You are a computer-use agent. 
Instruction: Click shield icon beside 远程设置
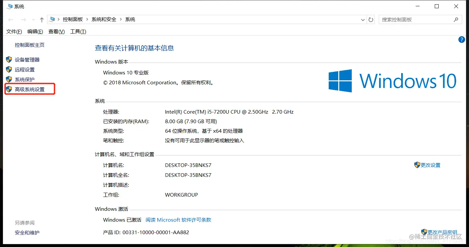(x=9, y=69)
